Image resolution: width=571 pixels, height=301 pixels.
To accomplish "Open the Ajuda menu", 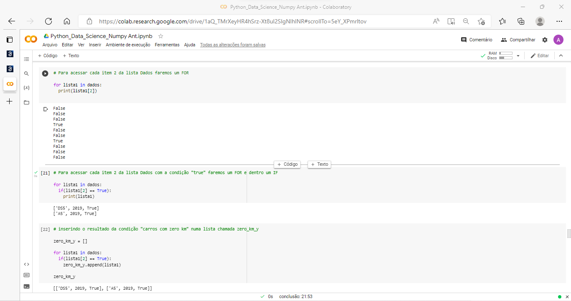I will 190,45.
